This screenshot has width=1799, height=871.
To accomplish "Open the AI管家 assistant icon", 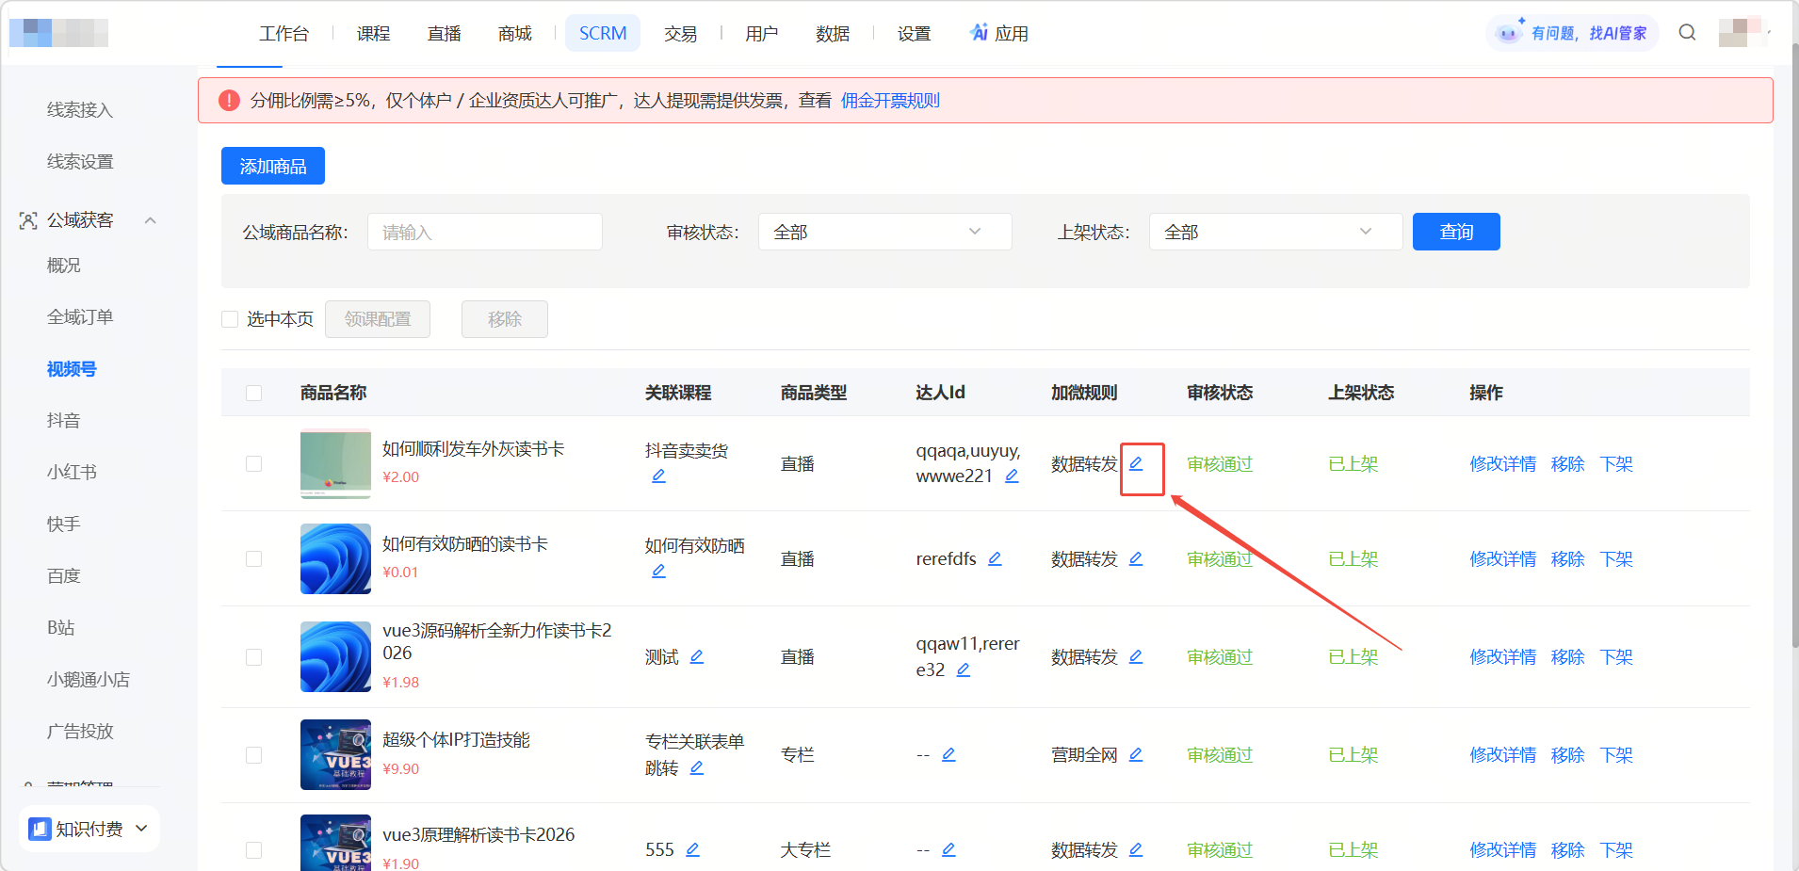I will coord(1509,33).
